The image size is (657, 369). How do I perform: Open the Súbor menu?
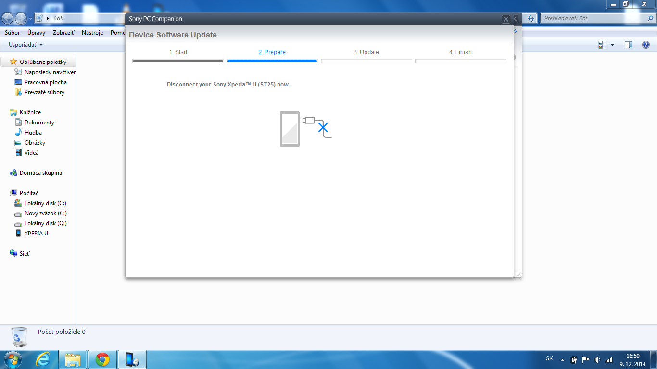click(13, 33)
